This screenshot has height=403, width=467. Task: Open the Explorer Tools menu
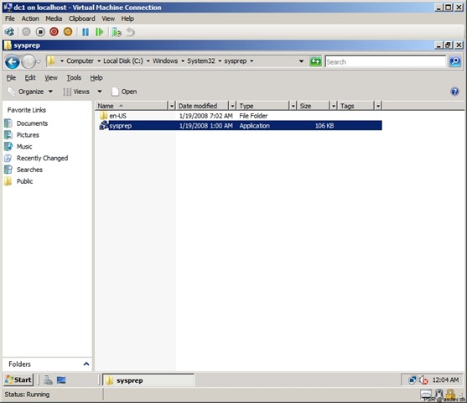[x=74, y=78]
